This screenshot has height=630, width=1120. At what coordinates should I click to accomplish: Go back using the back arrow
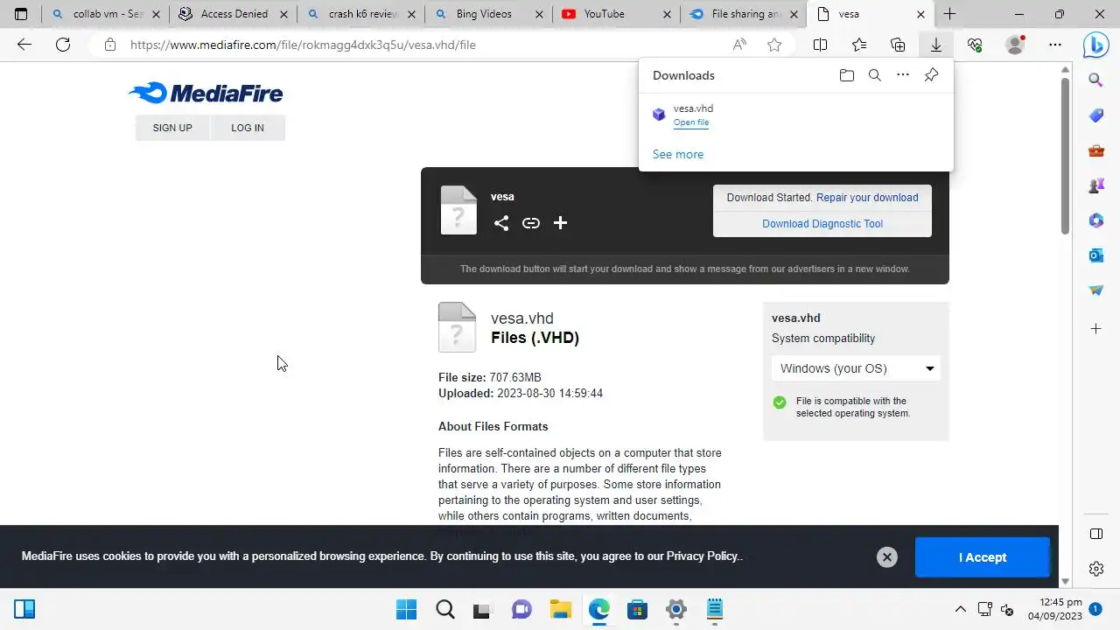(x=24, y=45)
